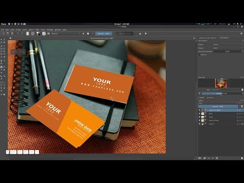Enable the Reverse checkbox

[x=199, y=55]
